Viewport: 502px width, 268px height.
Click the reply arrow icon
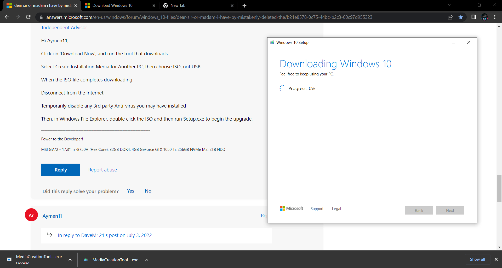49,235
